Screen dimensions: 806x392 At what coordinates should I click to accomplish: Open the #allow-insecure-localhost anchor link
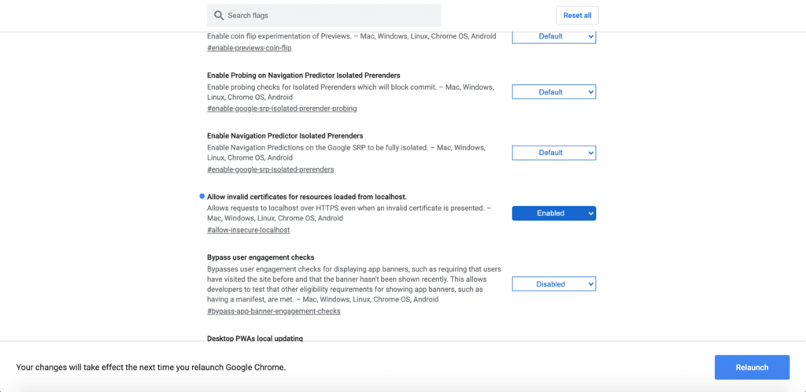point(248,230)
